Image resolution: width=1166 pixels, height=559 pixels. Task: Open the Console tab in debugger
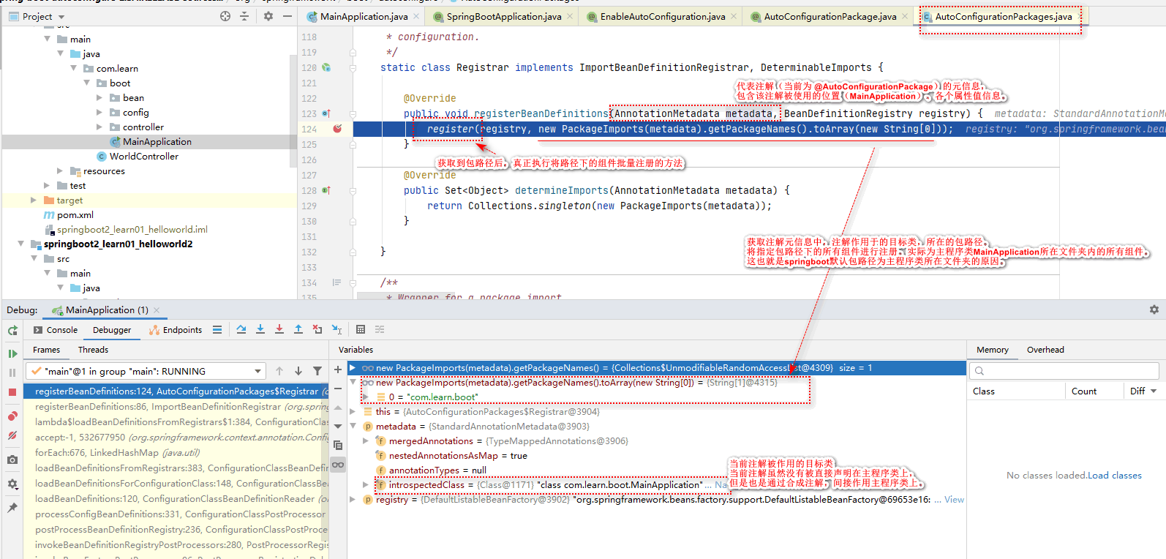(x=56, y=330)
